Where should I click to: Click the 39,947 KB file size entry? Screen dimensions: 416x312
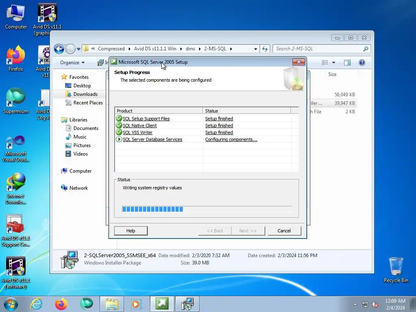pos(344,103)
